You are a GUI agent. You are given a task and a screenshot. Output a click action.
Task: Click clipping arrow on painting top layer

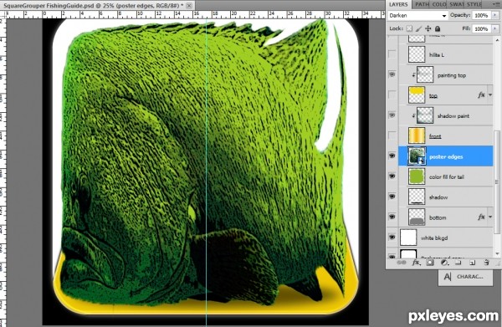(x=413, y=75)
